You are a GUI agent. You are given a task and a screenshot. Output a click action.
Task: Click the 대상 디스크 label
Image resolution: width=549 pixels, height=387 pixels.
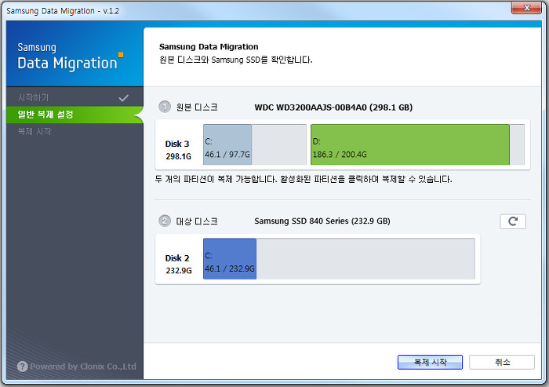click(x=197, y=221)
